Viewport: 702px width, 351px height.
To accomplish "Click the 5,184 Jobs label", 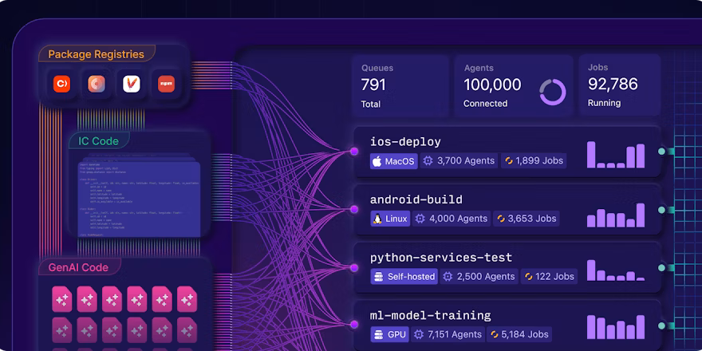I will click(x=525, y=334).
